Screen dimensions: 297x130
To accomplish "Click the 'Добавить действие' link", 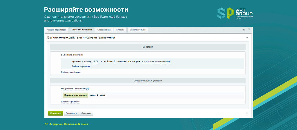I will tap(70, 72).
